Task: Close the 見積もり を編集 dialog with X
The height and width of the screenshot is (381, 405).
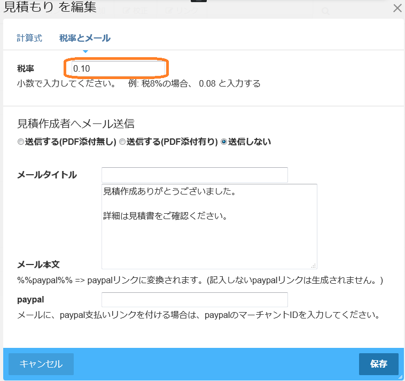Action: 398,8
